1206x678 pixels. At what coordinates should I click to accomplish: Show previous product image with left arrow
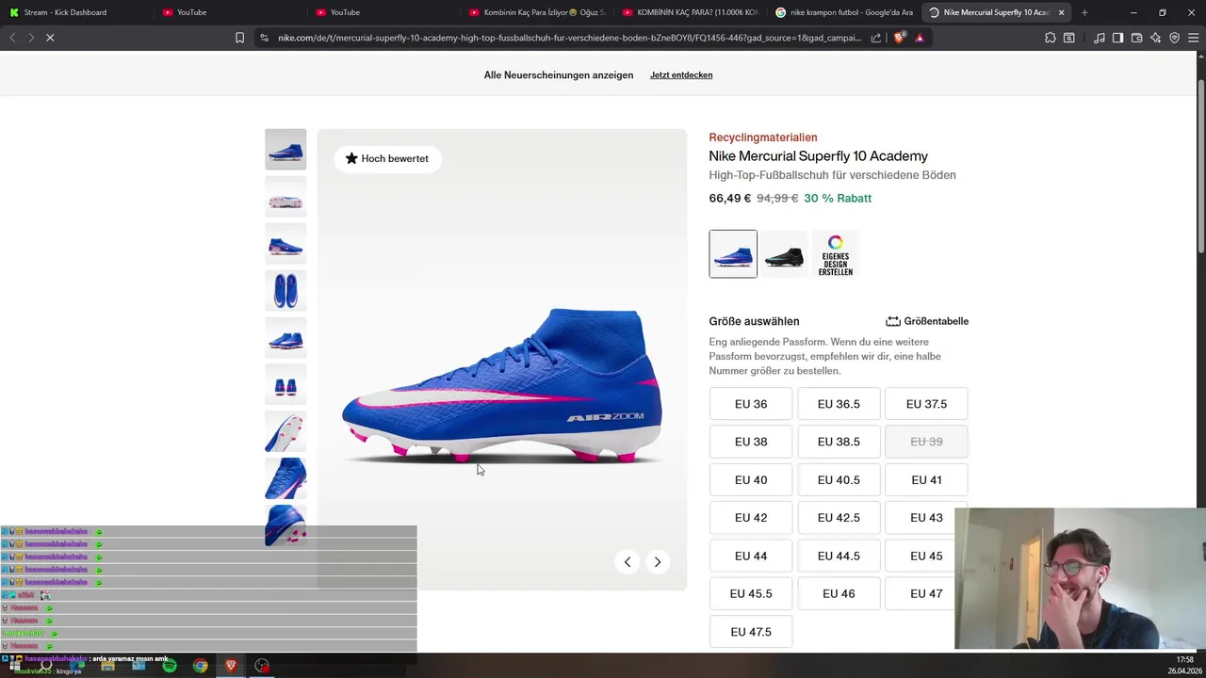pos(627,562)
